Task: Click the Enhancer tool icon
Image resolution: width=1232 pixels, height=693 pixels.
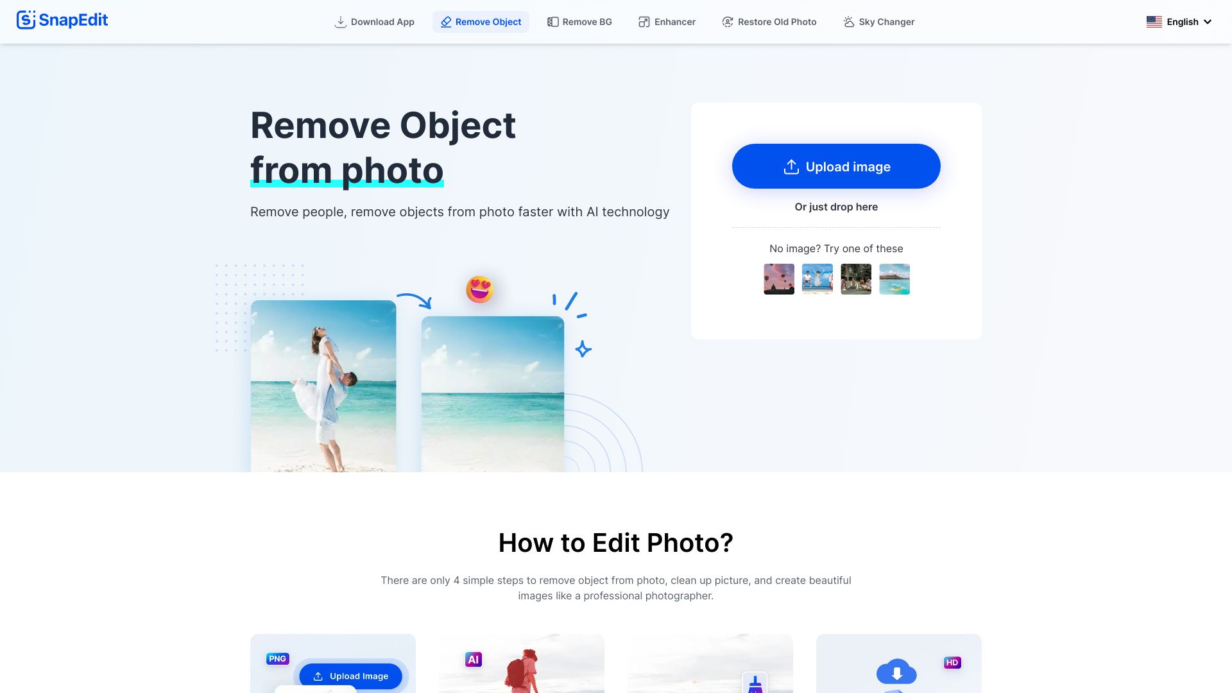Action: (644, 21)
